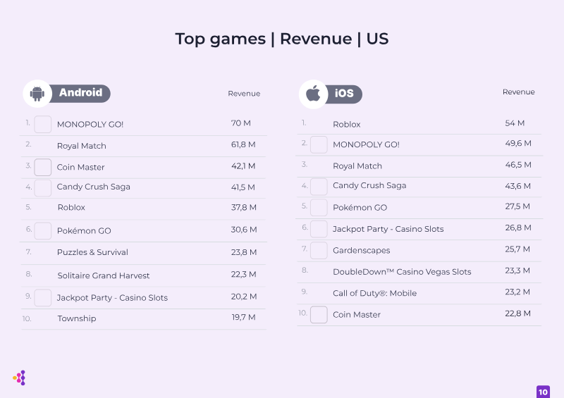This screenshot has width=564, height=398.
Task: Click the MONOPOLY GO! icon placeholder under Android
Action: pos(43,125)
